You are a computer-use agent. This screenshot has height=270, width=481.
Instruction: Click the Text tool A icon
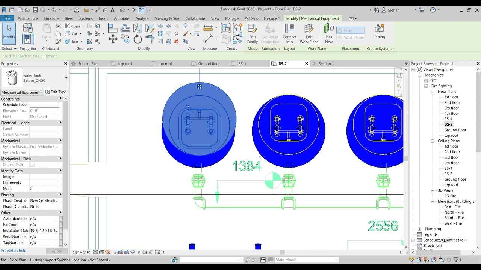coord(112,10)
